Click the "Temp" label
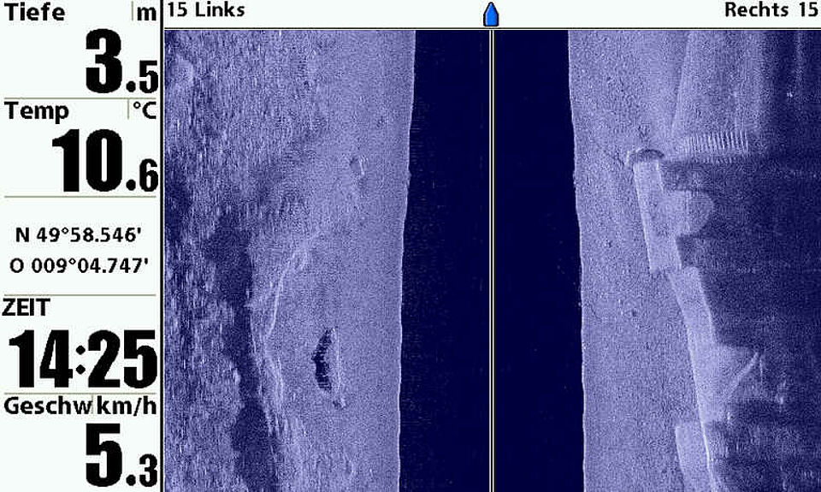The width and height of the screenshot is (821, 492). tap(37, 111)
